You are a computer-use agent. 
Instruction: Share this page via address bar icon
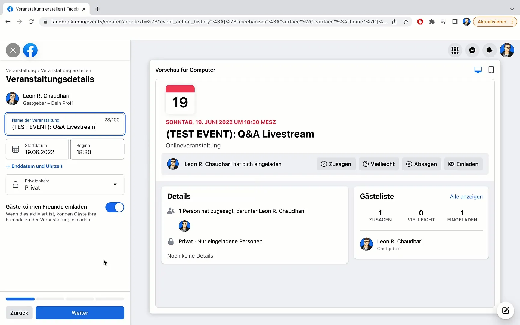pos(394,22)
